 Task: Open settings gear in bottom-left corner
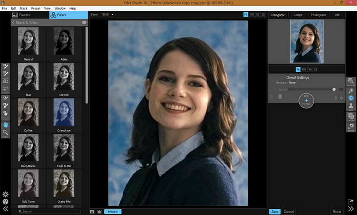point(5,194)
